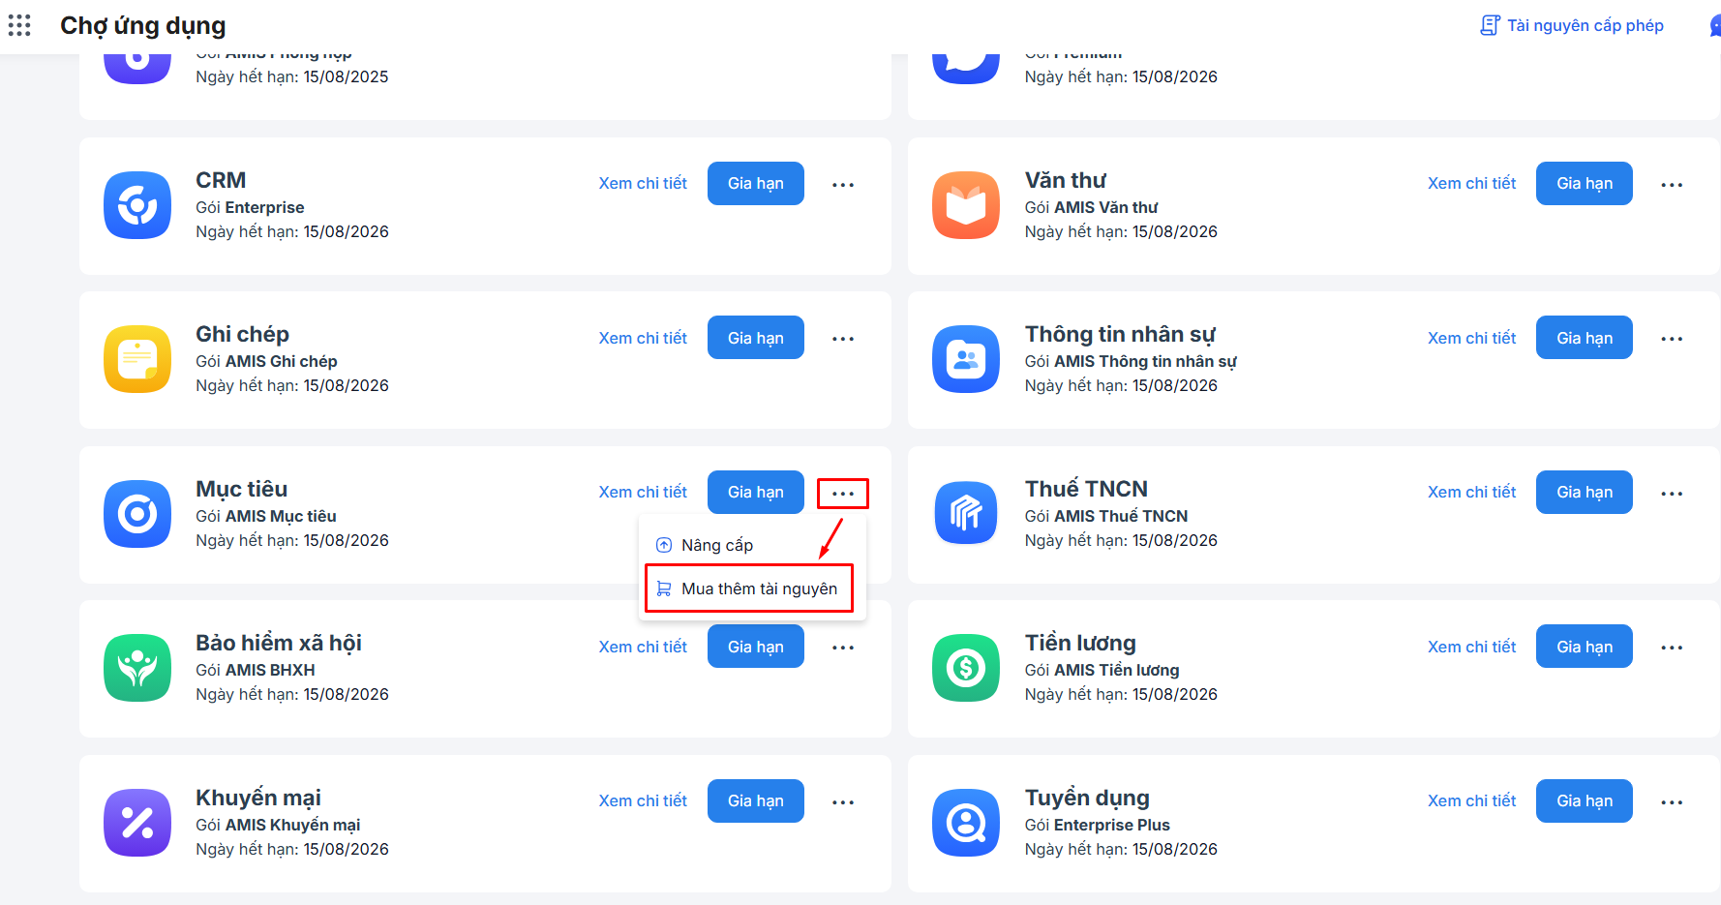
Task: Open more options for Bảo hiểm xã hội
Action: point(843,648)
